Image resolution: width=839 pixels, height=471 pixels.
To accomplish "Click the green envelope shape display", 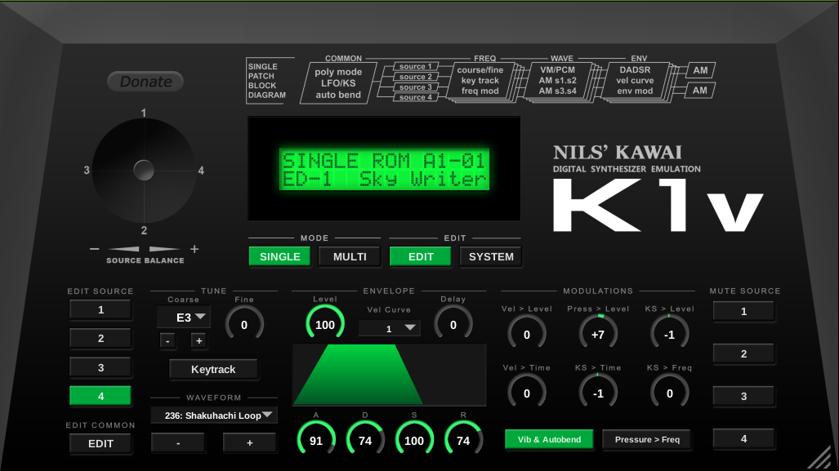I will pos(389,375).
